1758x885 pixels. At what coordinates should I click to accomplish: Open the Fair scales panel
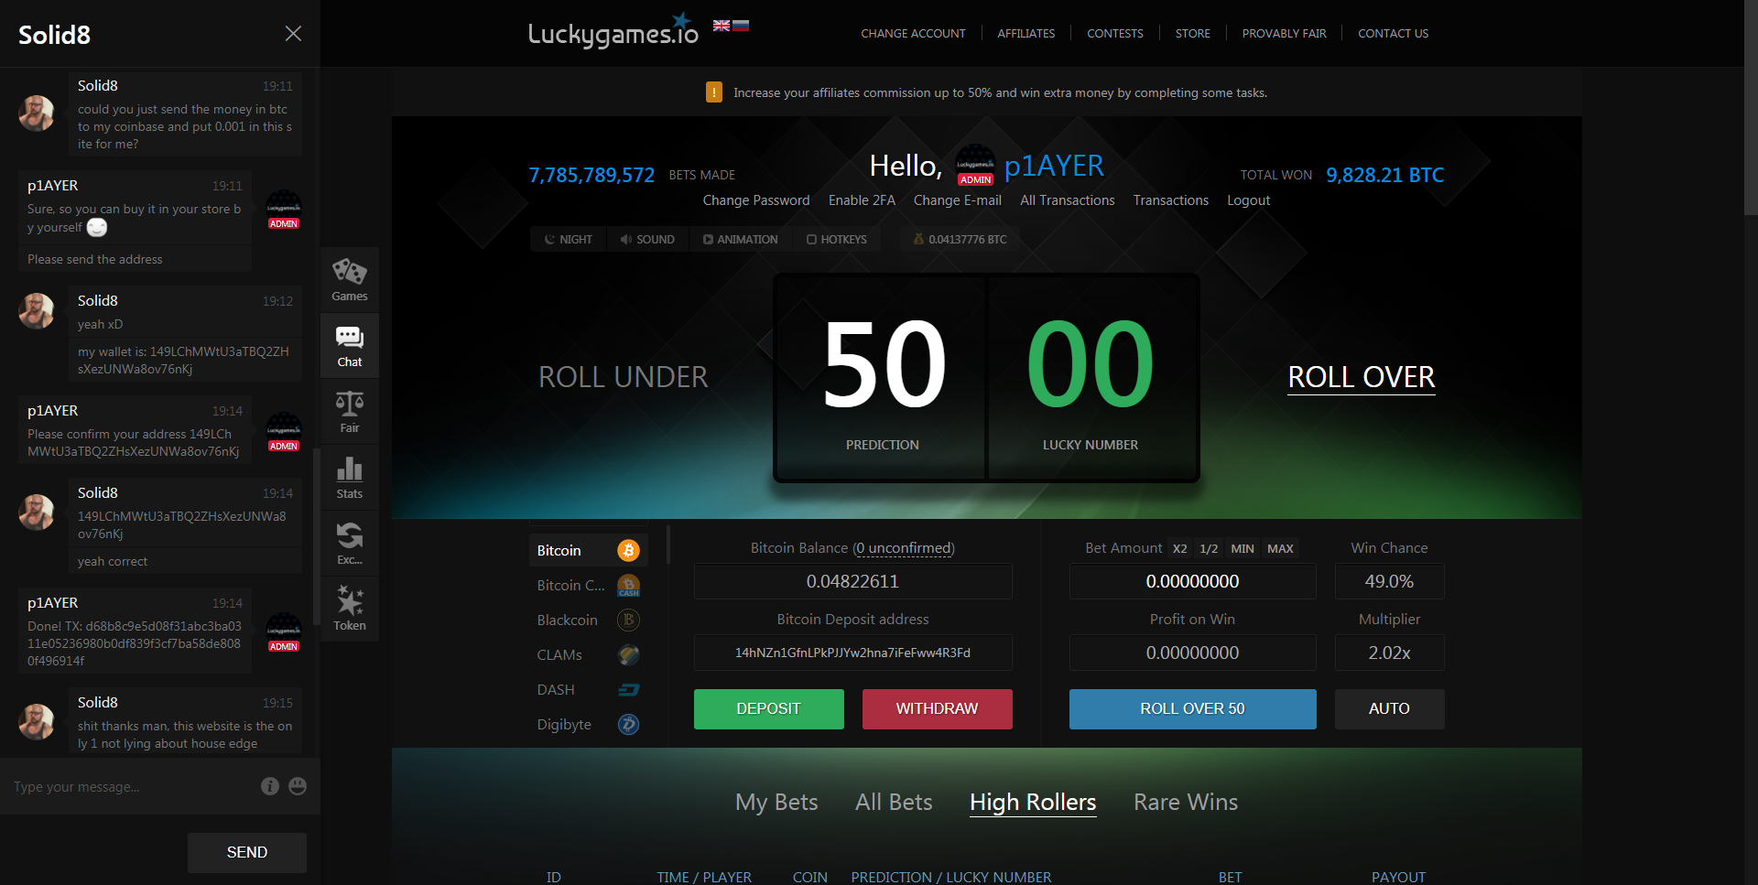point(350,412)
